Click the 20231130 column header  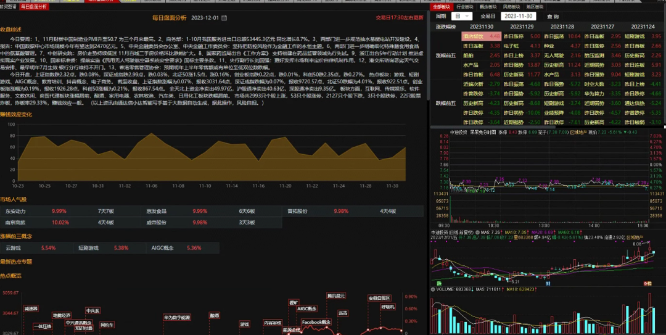coord(482,27)
